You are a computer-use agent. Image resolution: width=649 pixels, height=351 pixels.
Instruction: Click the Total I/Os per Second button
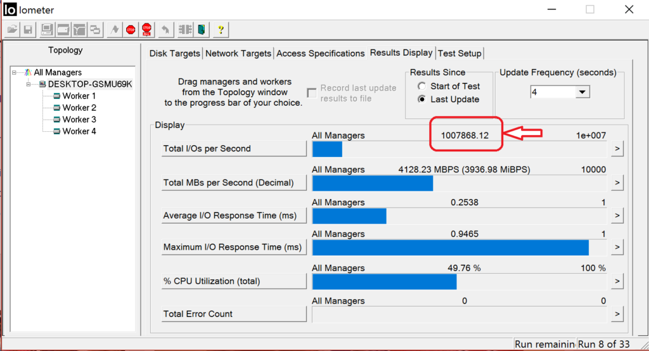tap(234, 149)
